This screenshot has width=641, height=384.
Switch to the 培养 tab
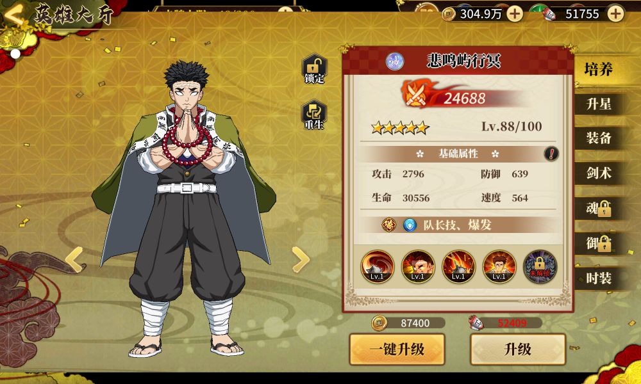[x=599, y=69]
